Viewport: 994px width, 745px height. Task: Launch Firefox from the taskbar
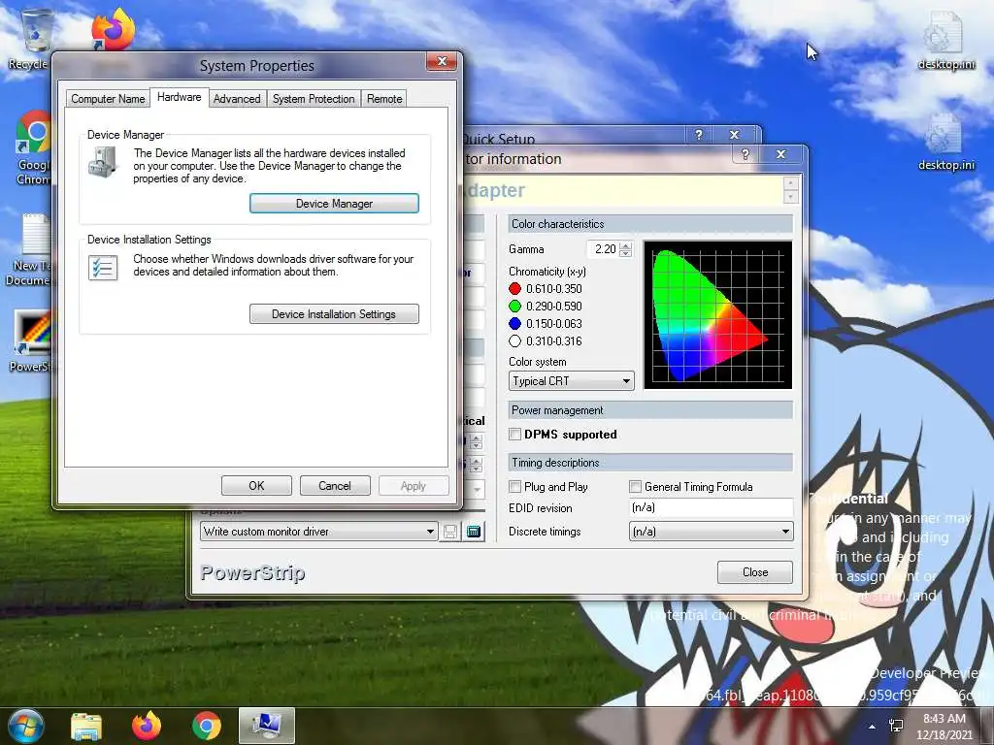coord(147,726)
